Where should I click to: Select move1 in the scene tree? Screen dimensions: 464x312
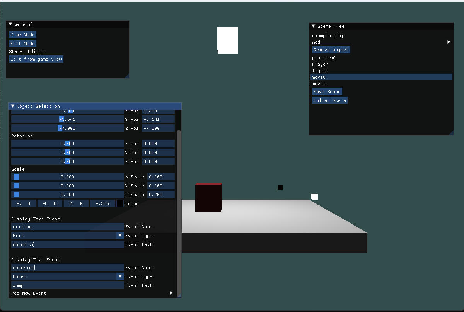tap(319, 84)
